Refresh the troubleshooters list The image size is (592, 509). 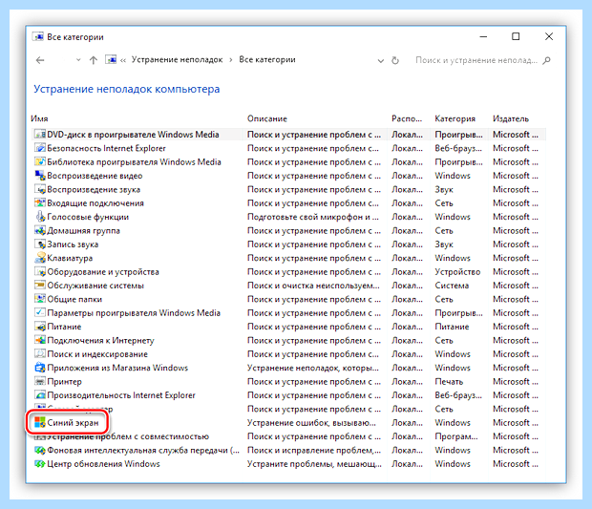[395, 60]
